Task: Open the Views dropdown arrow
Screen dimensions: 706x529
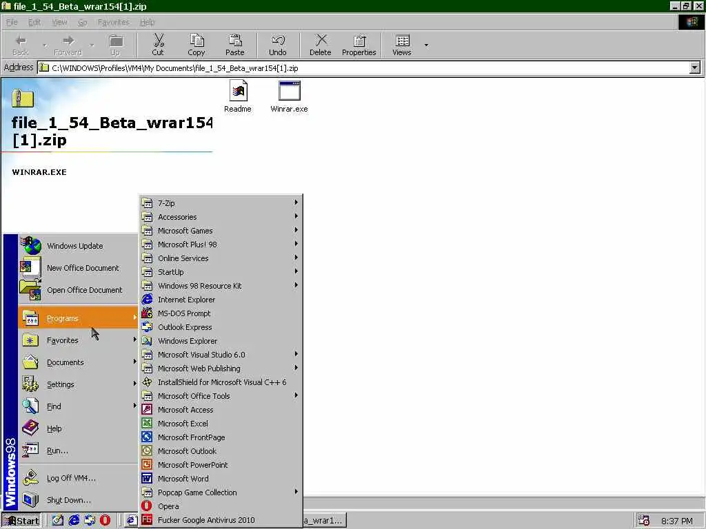Action: 426,45
